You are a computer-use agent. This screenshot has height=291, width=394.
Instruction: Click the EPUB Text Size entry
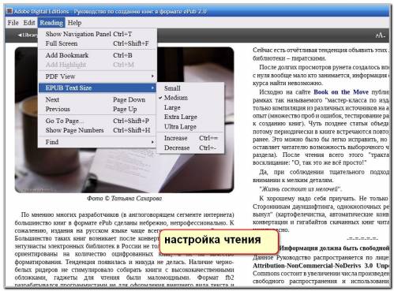point(98,88)
